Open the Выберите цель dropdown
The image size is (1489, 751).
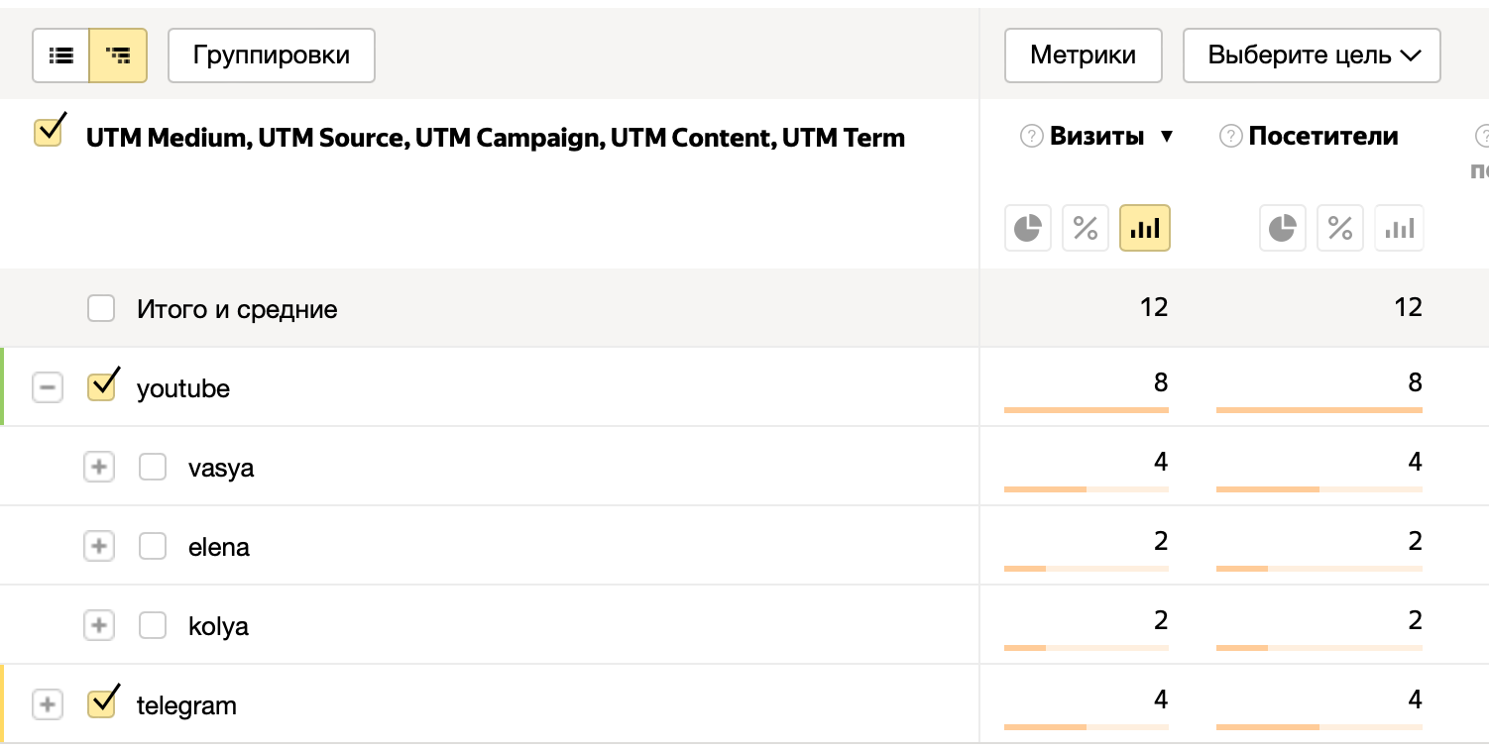click(1311, 55)
